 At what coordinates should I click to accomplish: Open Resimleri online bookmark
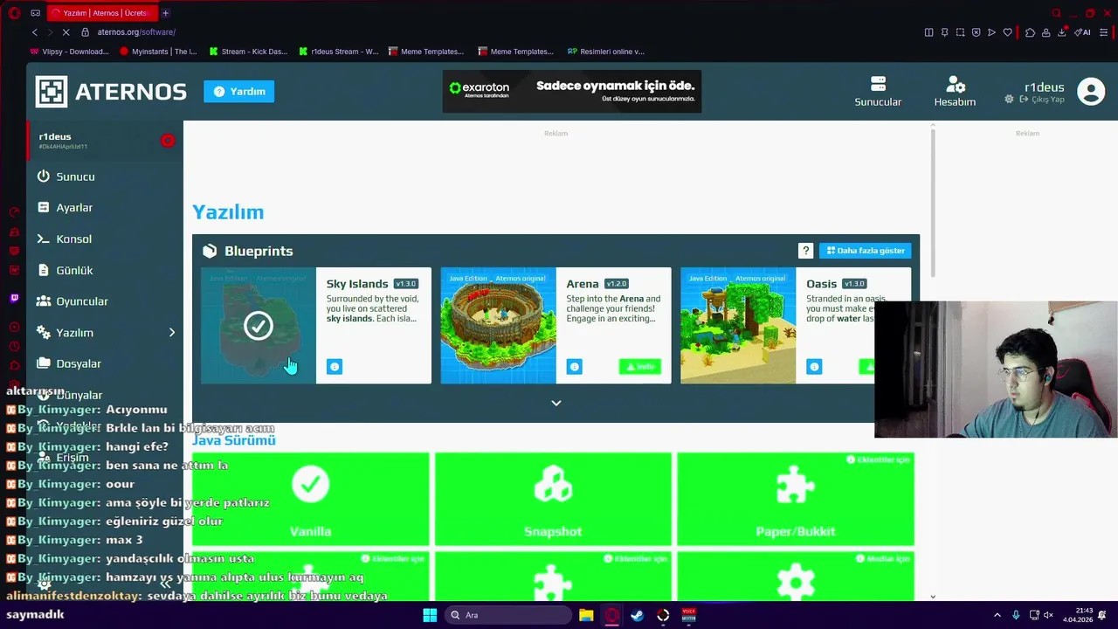coord(606,52)
